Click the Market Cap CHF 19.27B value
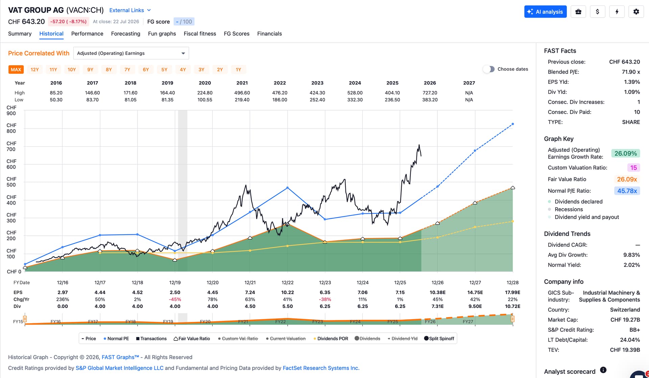 click(x=625, y=320)
